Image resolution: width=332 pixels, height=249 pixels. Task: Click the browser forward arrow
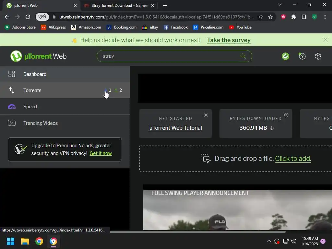tap(18, 17)
